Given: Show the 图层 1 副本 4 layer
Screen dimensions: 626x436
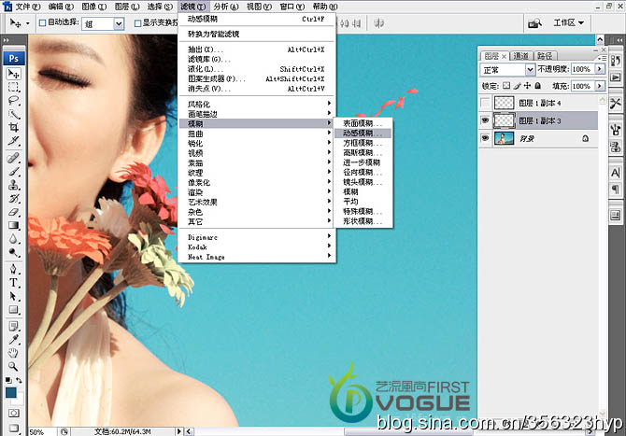Looking at the screenshot, I should pos(484,103).
